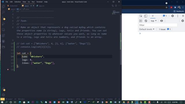Open the top JavaScript context dropdown
The image size is (185, 104).
[x=153, y=21]
